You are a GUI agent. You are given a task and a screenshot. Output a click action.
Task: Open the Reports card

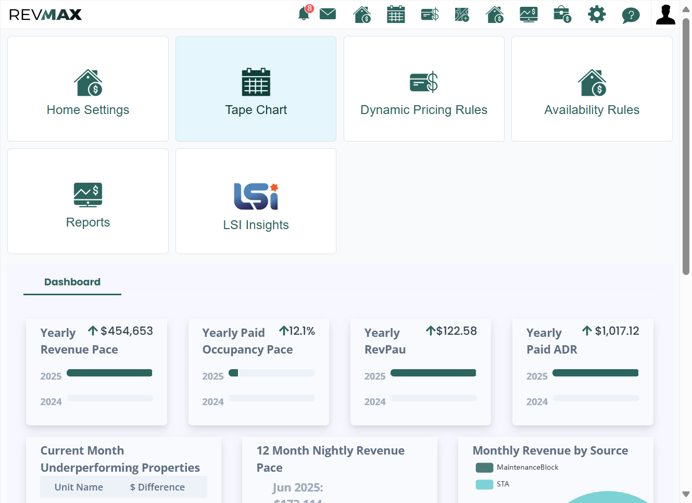click(x=88, y=201)
